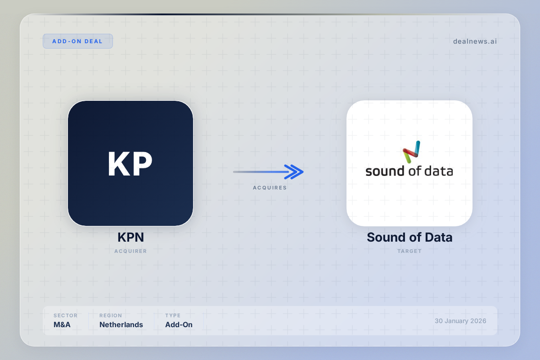
Task: Click the ADD-ON DEAL badge
Action: [77, 41]
